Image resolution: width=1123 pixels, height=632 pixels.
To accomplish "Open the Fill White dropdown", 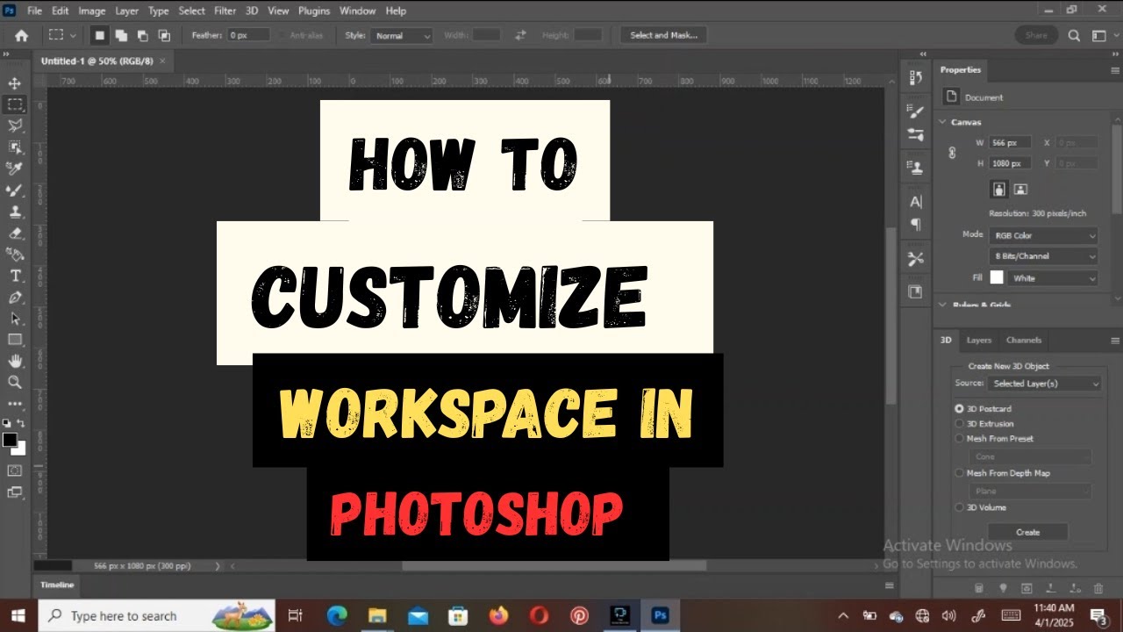I will tap(1053, 278).
